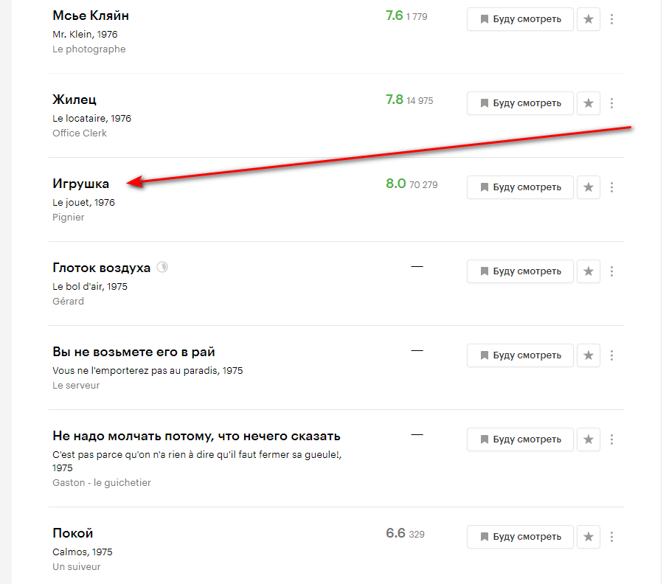Image resolution: width=666 pixels, height=584 pixels.
Task: Expand three-dot options for Жилец
Action: tap(611, 103)
